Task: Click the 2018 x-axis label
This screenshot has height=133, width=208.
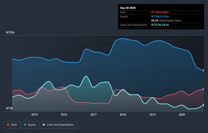Action: 123,115
